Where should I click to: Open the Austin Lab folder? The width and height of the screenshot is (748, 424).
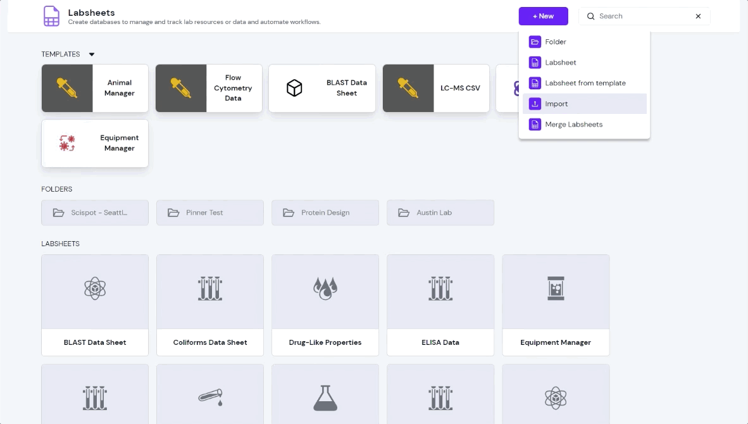[440, 213]
